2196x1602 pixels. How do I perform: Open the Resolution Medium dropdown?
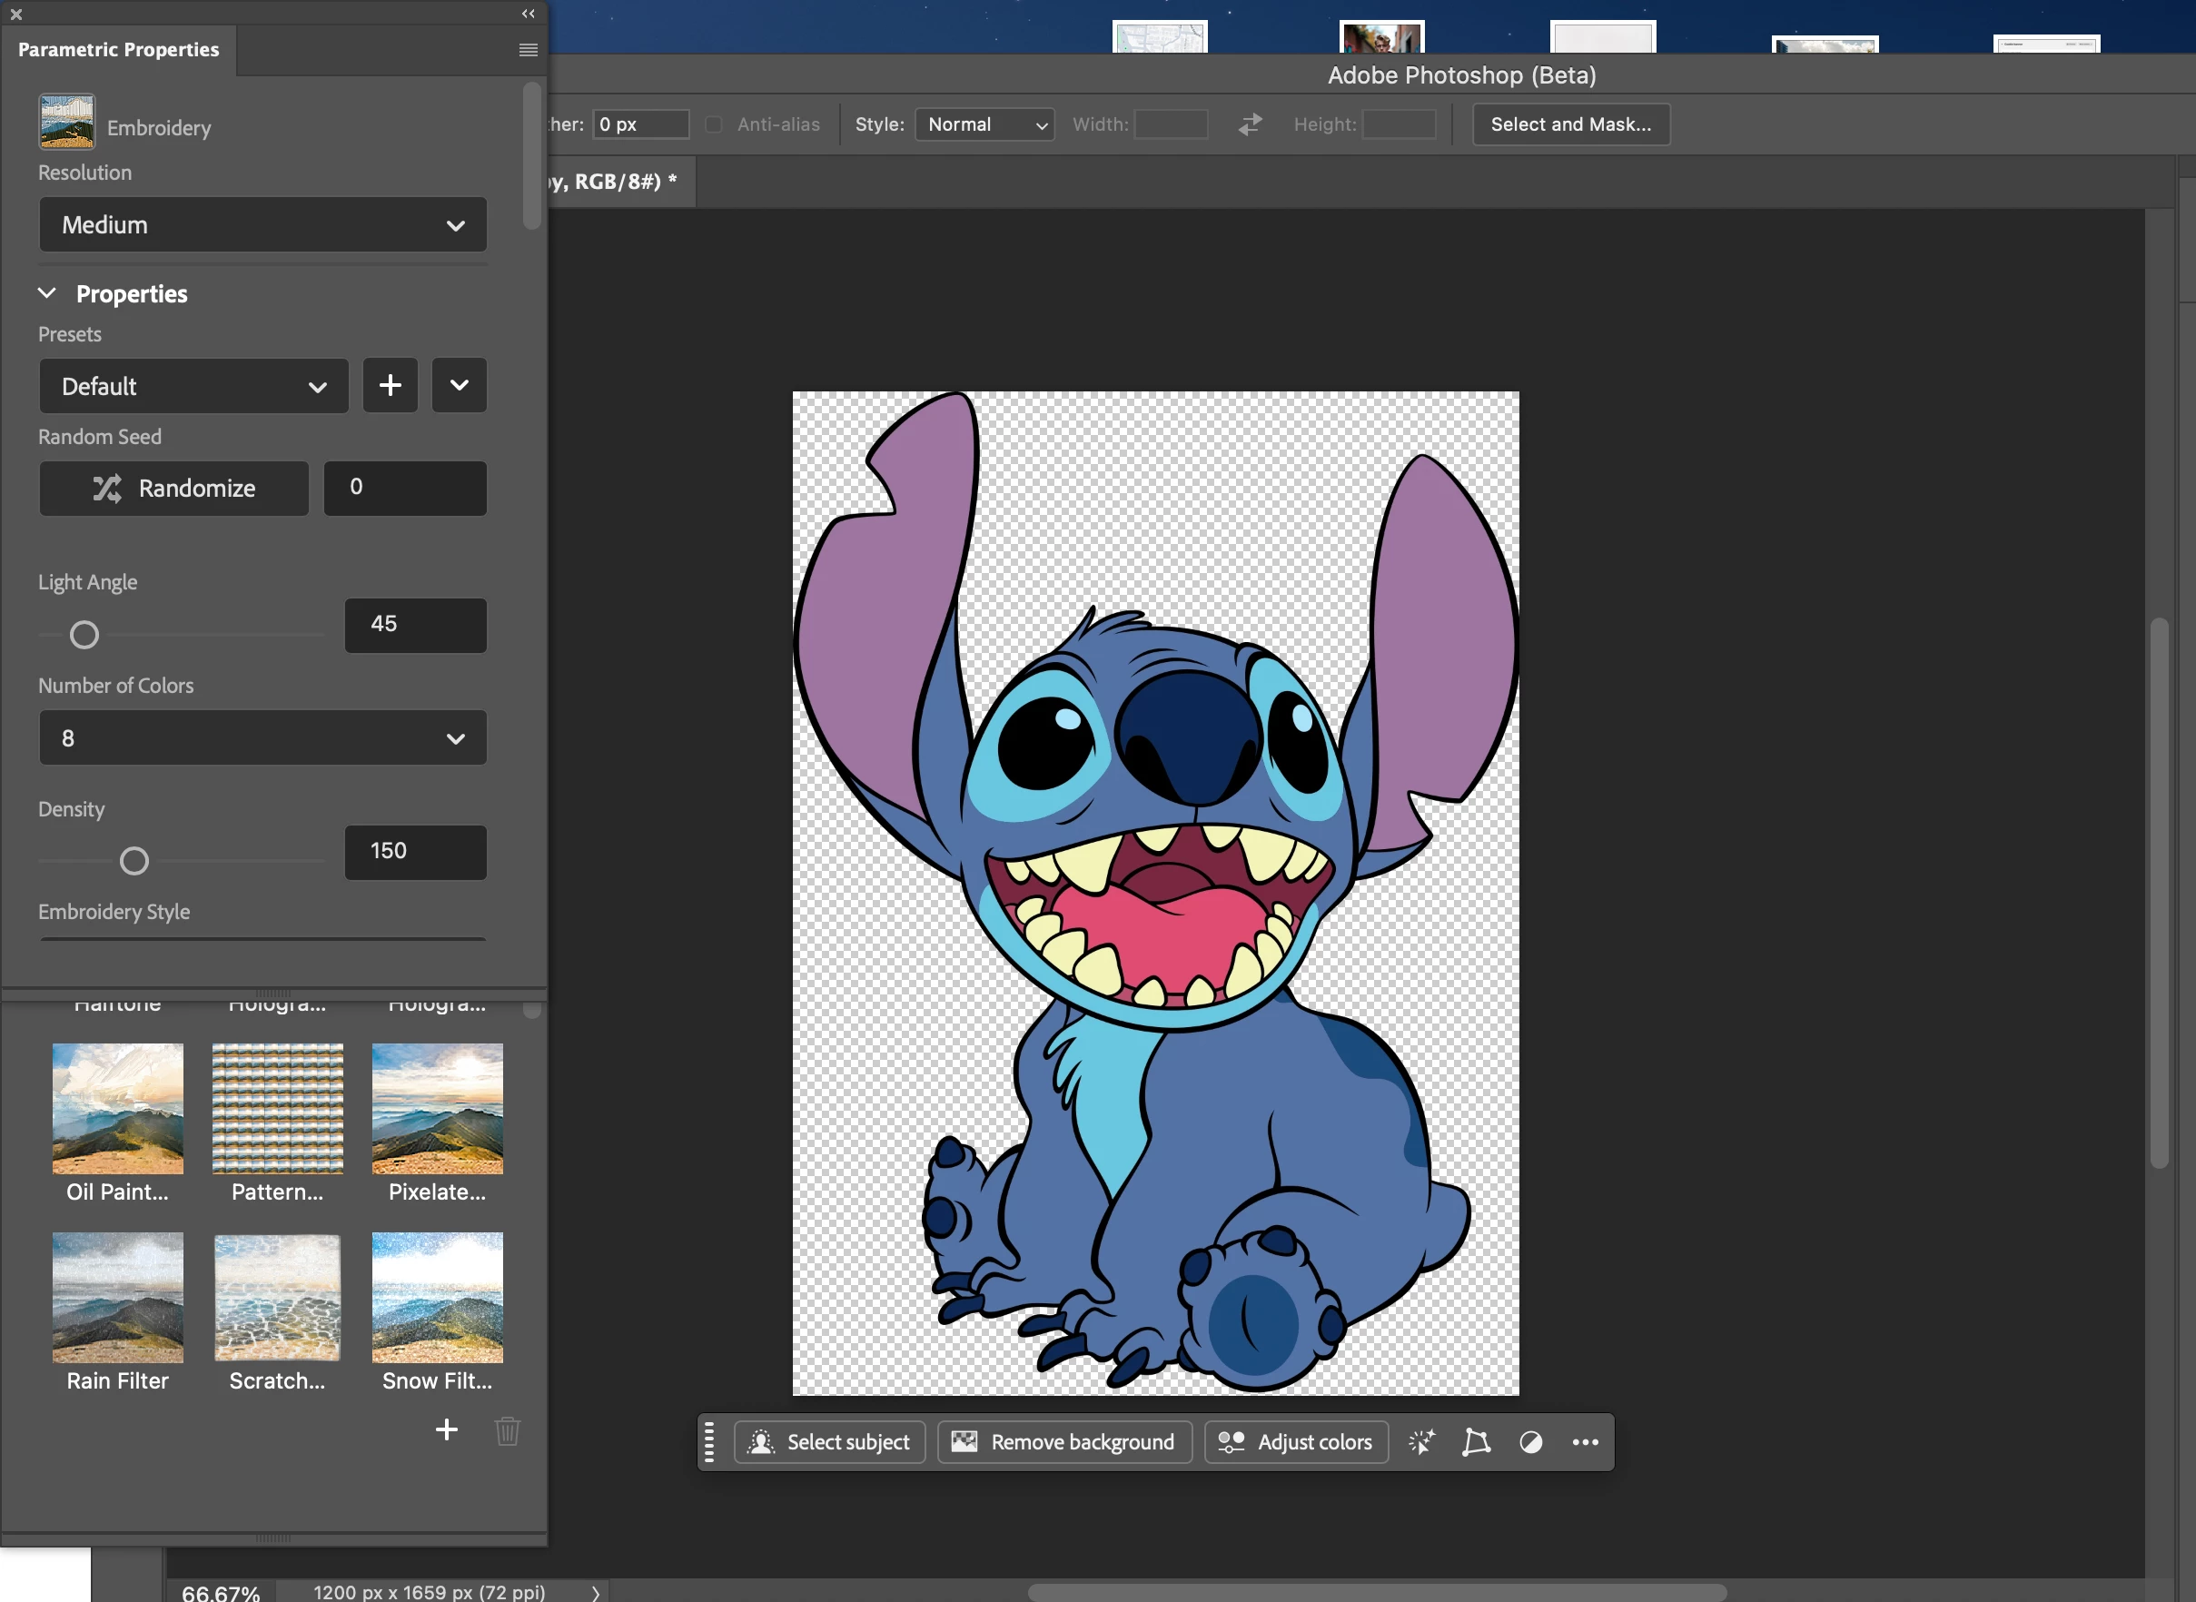[x=262, y=225]
